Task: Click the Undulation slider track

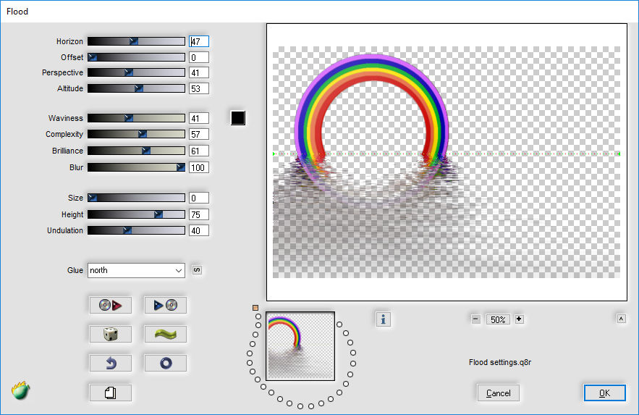Action: (136, 230)
